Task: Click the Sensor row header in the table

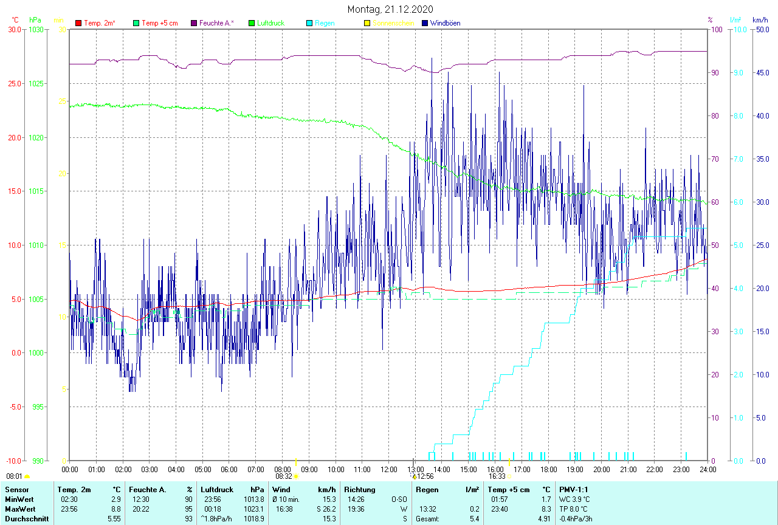Action: [x=16, y=489]
